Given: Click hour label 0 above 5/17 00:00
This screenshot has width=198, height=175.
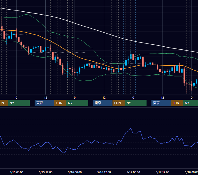Looking at the screenshot, I should 133,98.
